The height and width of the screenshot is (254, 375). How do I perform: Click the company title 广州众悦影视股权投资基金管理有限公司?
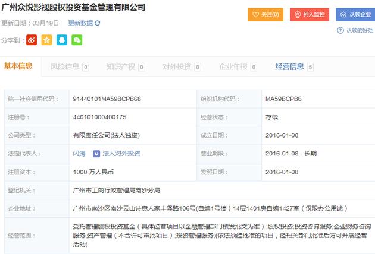74,8
